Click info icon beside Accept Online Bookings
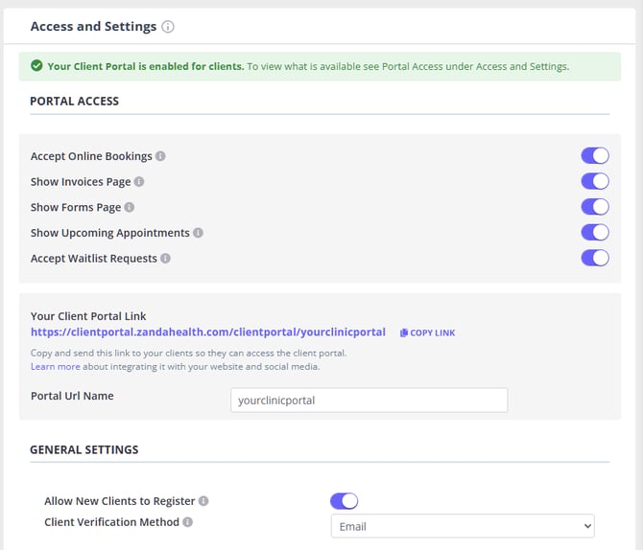 tap(160, 156)
